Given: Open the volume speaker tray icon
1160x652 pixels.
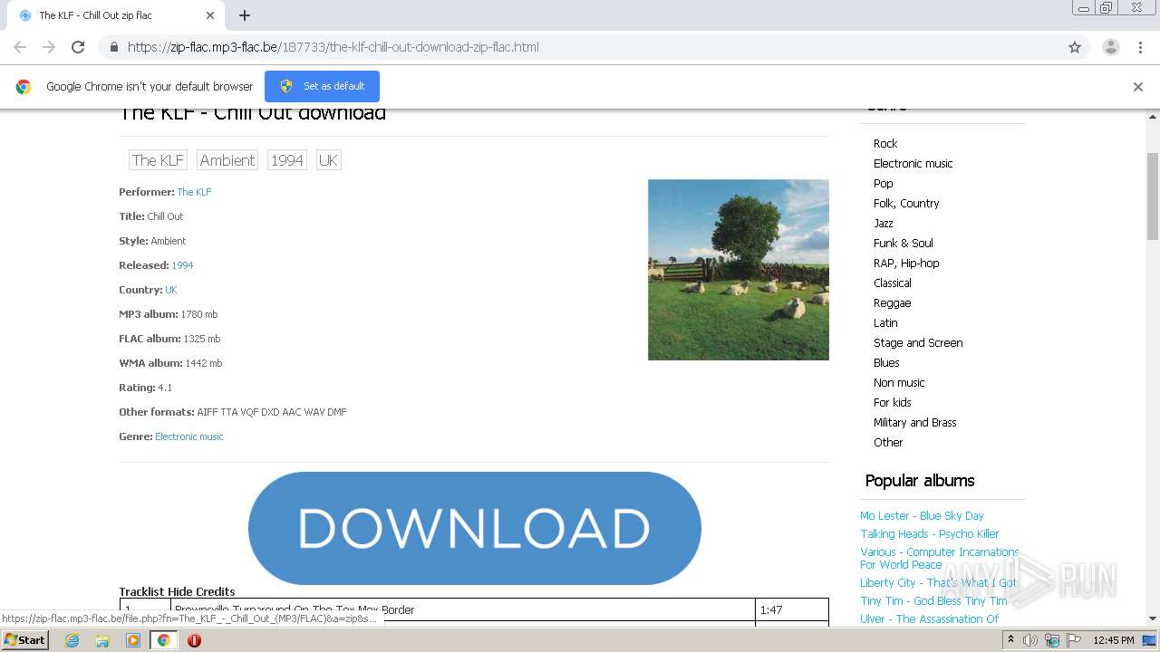Looking at the screenshot, I should coord(1030,640).
